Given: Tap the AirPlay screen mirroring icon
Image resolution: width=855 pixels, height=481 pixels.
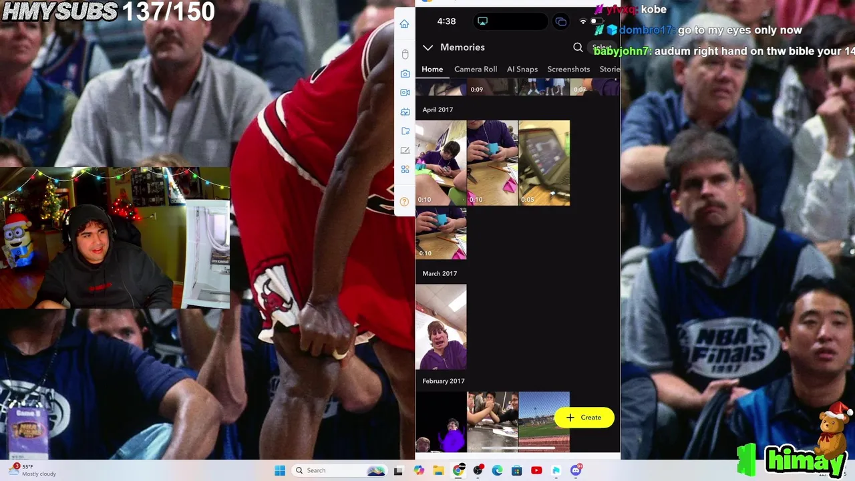Looking at the screenshot, I should coord(482,21).
